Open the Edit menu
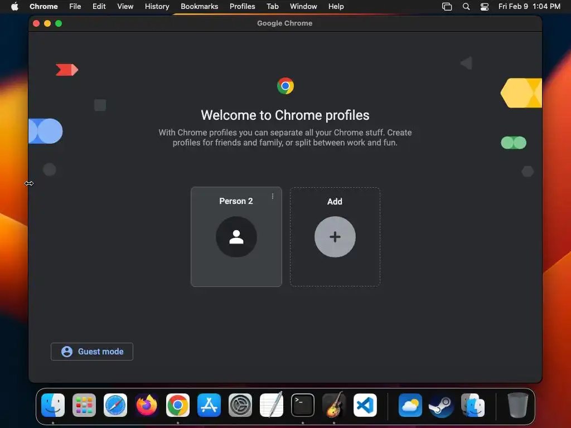This screenshot has height=428, width=571. (x=99, y=6)
